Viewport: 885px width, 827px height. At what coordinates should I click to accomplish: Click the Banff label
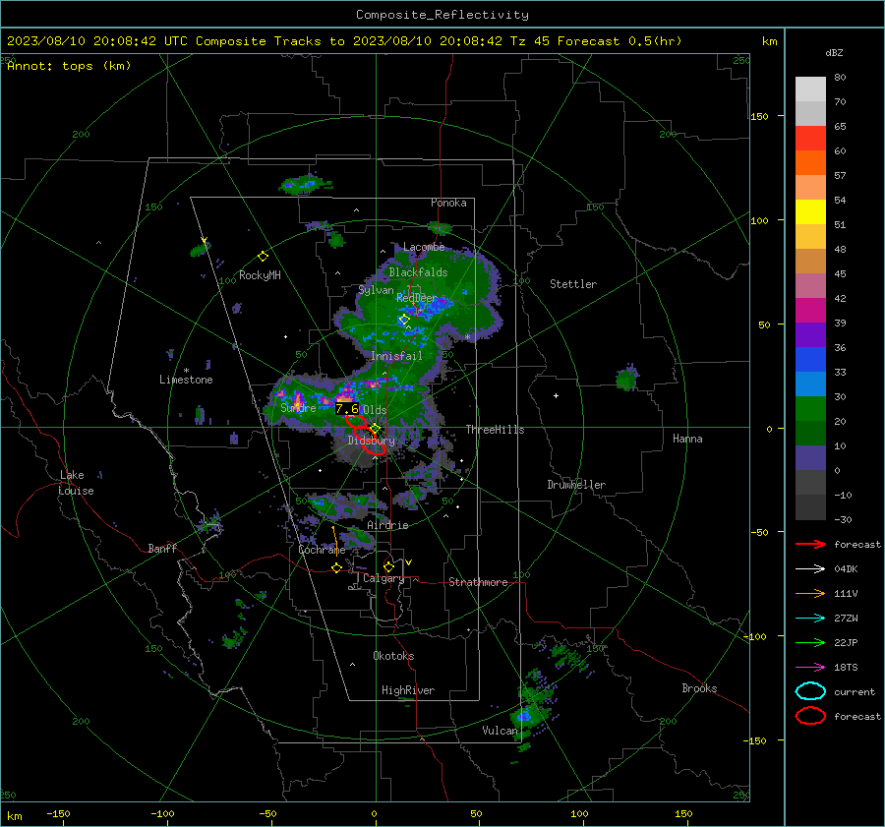pos(162,548)
